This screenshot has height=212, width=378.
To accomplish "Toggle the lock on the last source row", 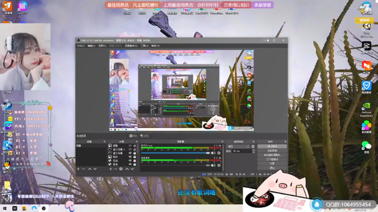I will [x=135, y=164].
